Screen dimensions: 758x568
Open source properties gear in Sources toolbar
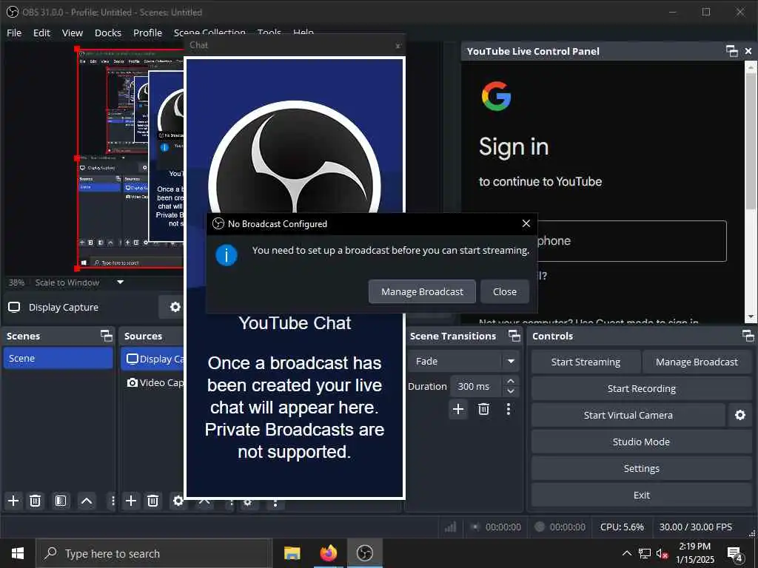[x=178, y=501]
